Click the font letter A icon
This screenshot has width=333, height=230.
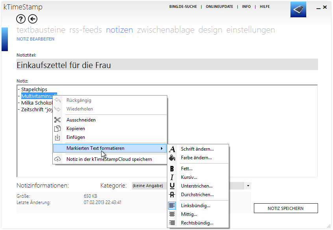tap(172, 149)
